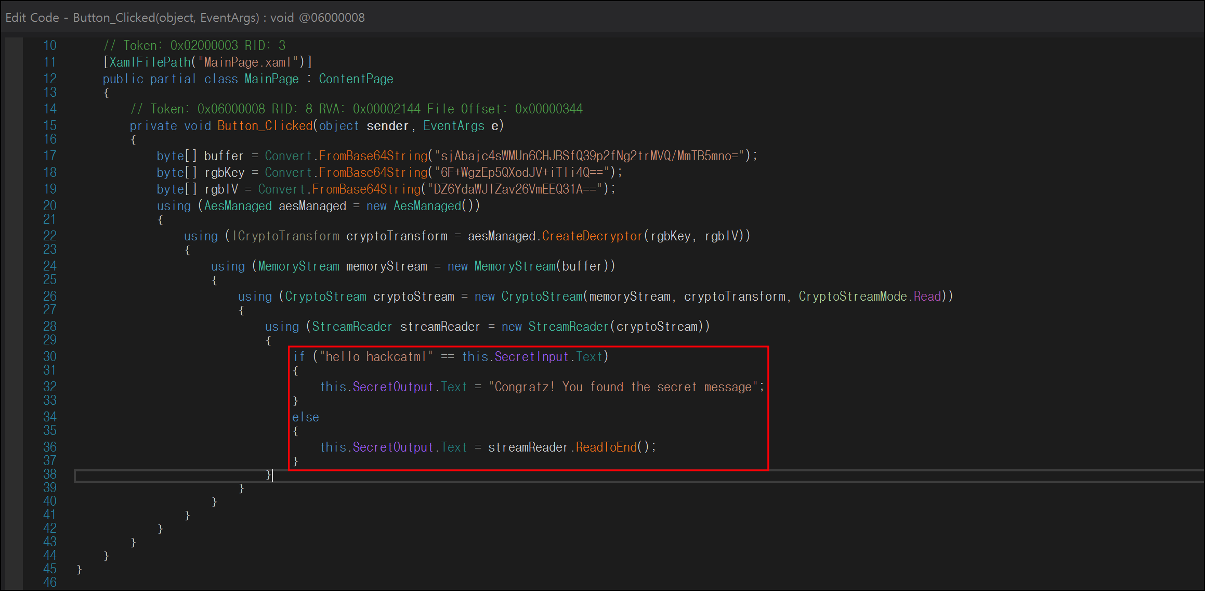The image size is (1205, 591).
Task: Click the "hello hackcatml" string literal
Action: coord(376,357)
